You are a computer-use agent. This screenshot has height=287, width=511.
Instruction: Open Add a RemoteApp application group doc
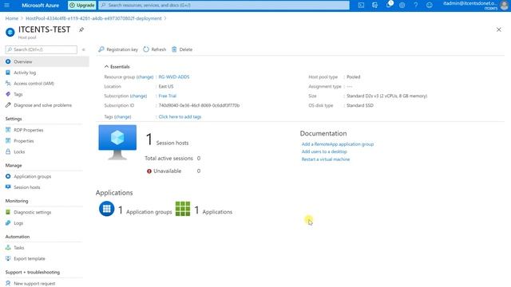tap(338, 144)
